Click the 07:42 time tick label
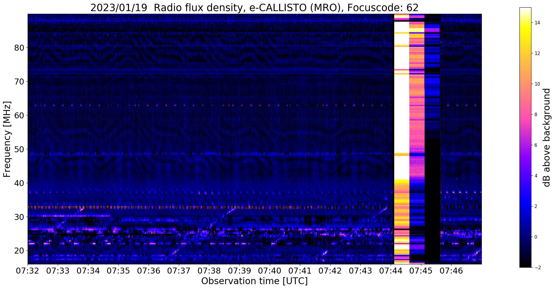This screenshot has height=289, width=555. 330,271
